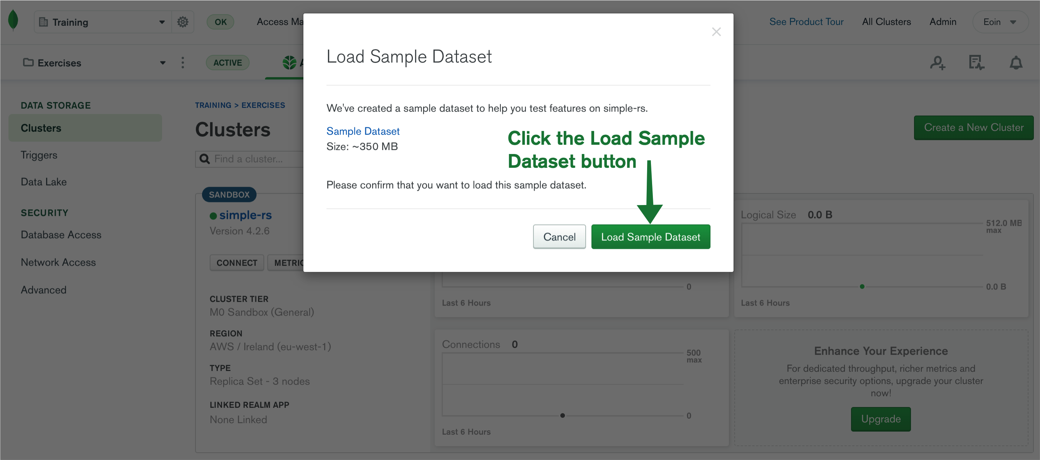Click the Access Manager menu
Image resolution: width=1040 pixels, height=460 pixels.
[x=280, y=22]
